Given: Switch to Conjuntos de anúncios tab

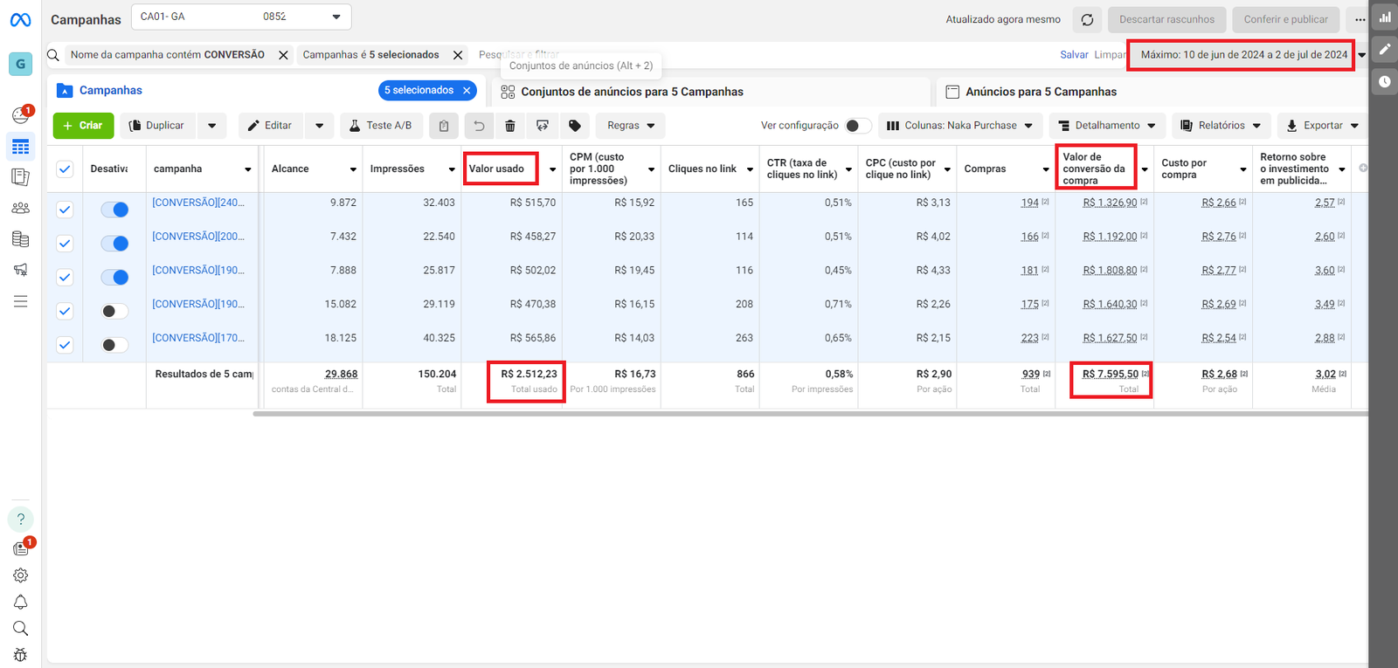Looking at the screenshot, I should point(632,92).
